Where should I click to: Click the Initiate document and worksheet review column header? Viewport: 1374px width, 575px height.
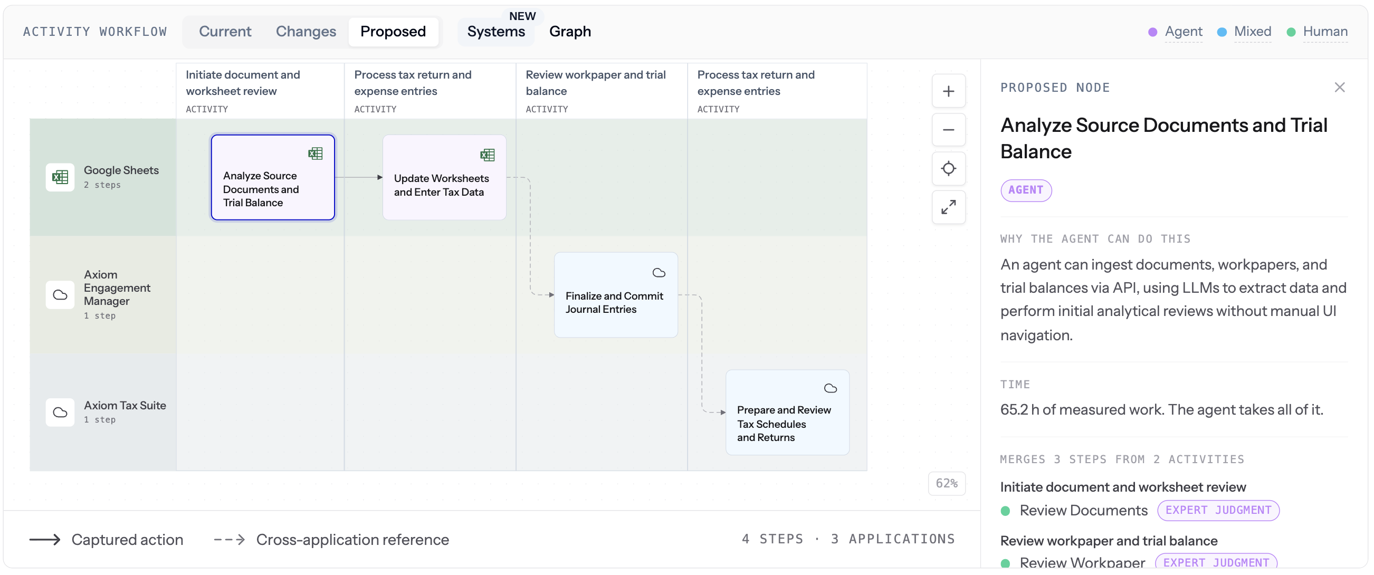point(260,91)
